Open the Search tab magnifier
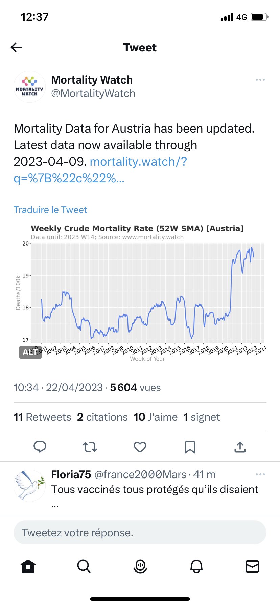 84,566
